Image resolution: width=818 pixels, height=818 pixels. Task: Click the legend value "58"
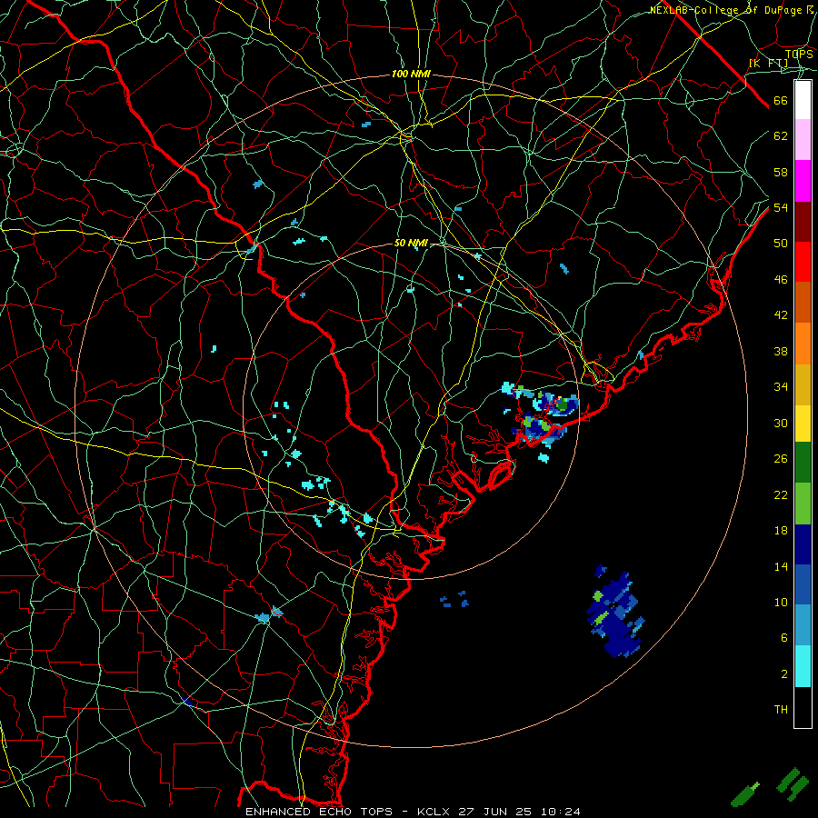pyautogui.click(x=781, y=172)
